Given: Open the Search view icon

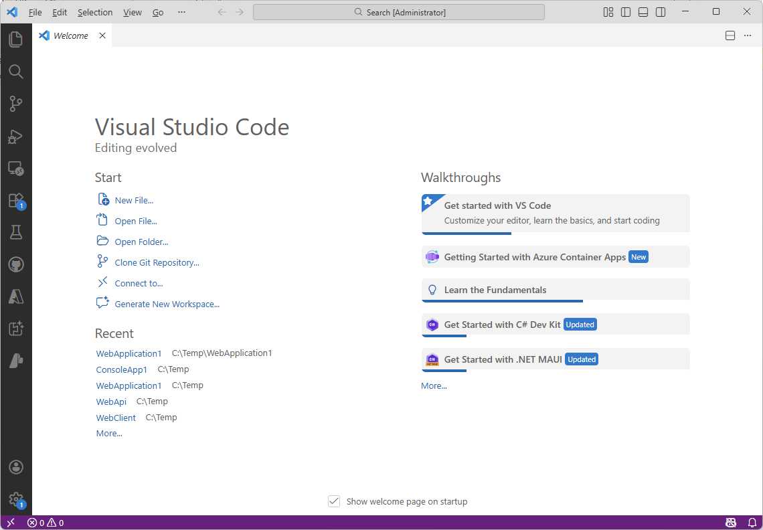Looking at the screenshot, I should click(x=15, y=72).
